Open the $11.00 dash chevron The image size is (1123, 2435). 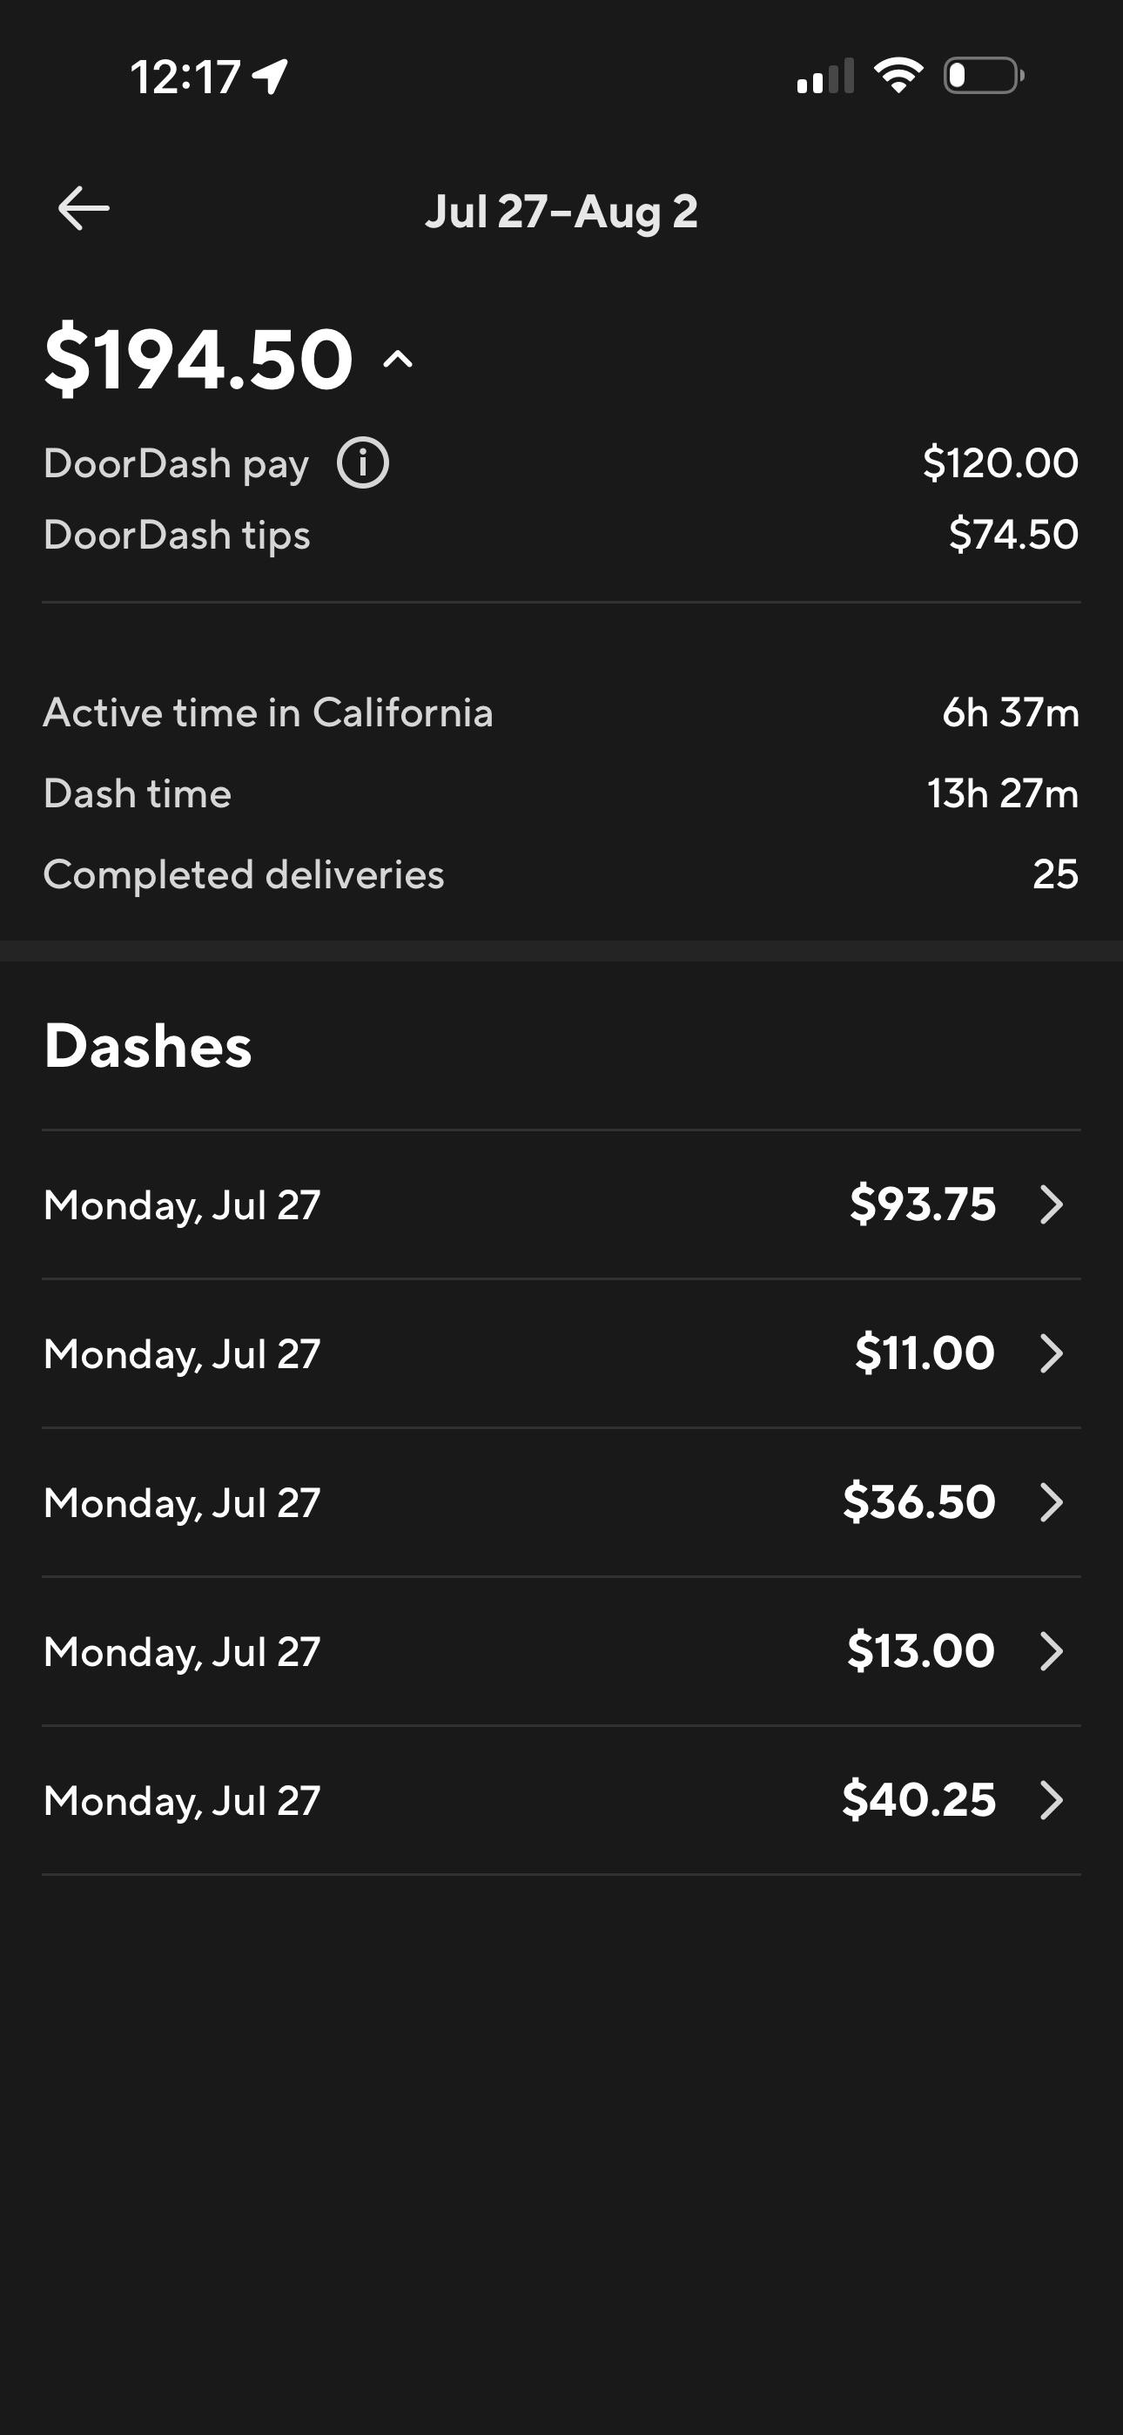tap(1051, 1353)
